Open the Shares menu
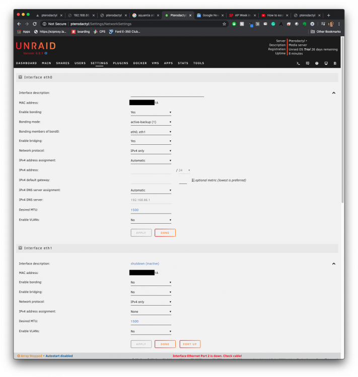 (63, 63)
